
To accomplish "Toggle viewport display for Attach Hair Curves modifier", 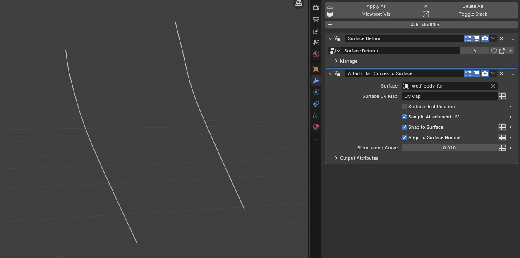I will (x=477, y=73).
